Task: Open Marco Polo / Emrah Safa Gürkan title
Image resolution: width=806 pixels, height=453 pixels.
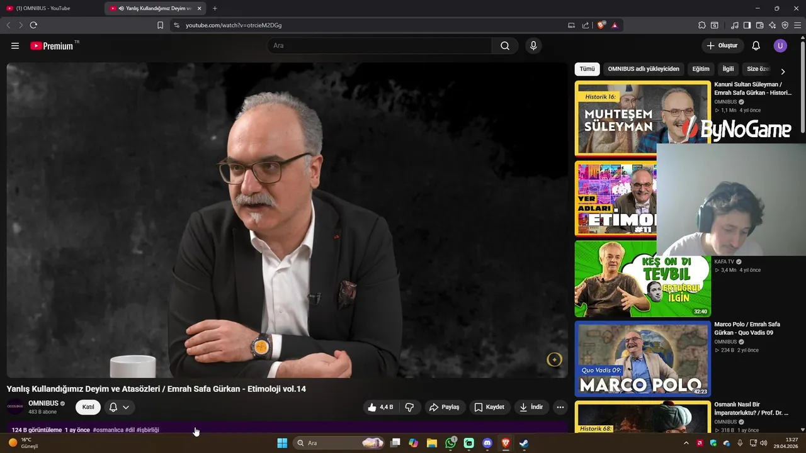Action: click(747, 328)
